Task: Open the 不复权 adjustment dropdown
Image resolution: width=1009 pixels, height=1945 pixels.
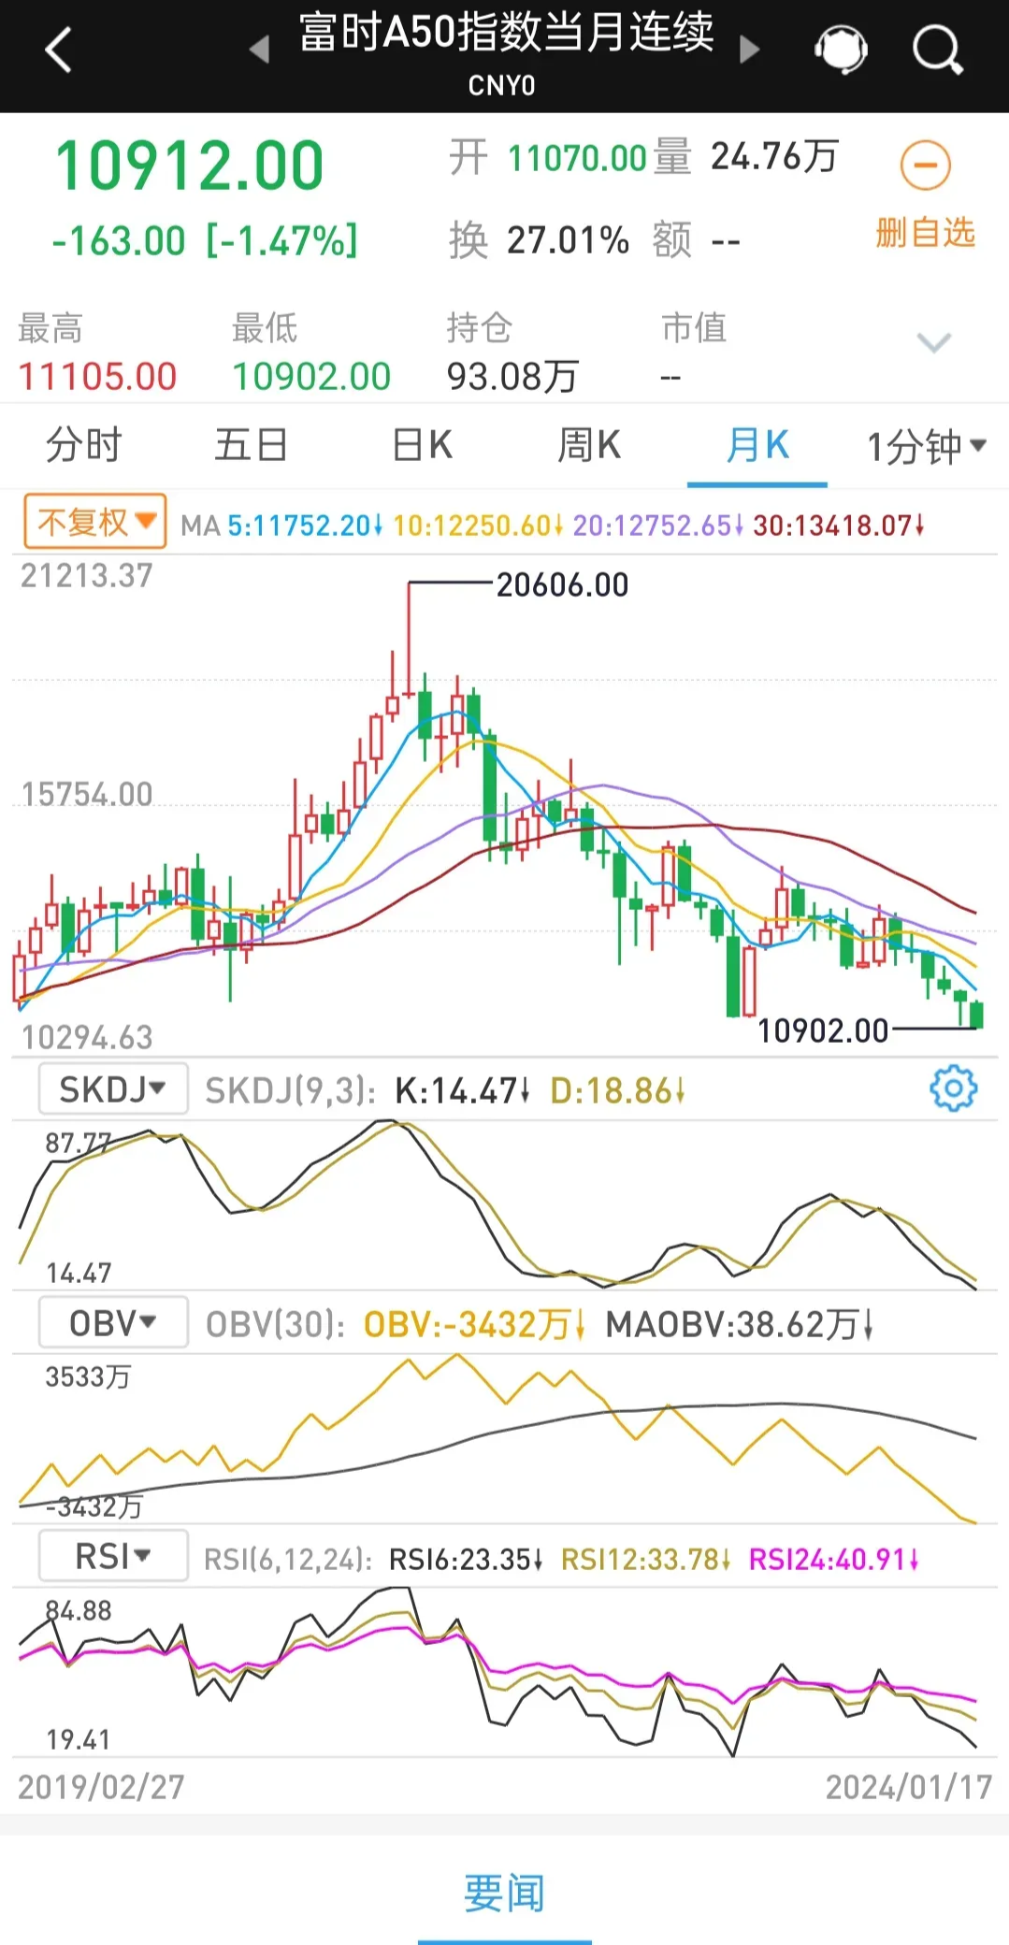Action: click(x=95, y=522)
